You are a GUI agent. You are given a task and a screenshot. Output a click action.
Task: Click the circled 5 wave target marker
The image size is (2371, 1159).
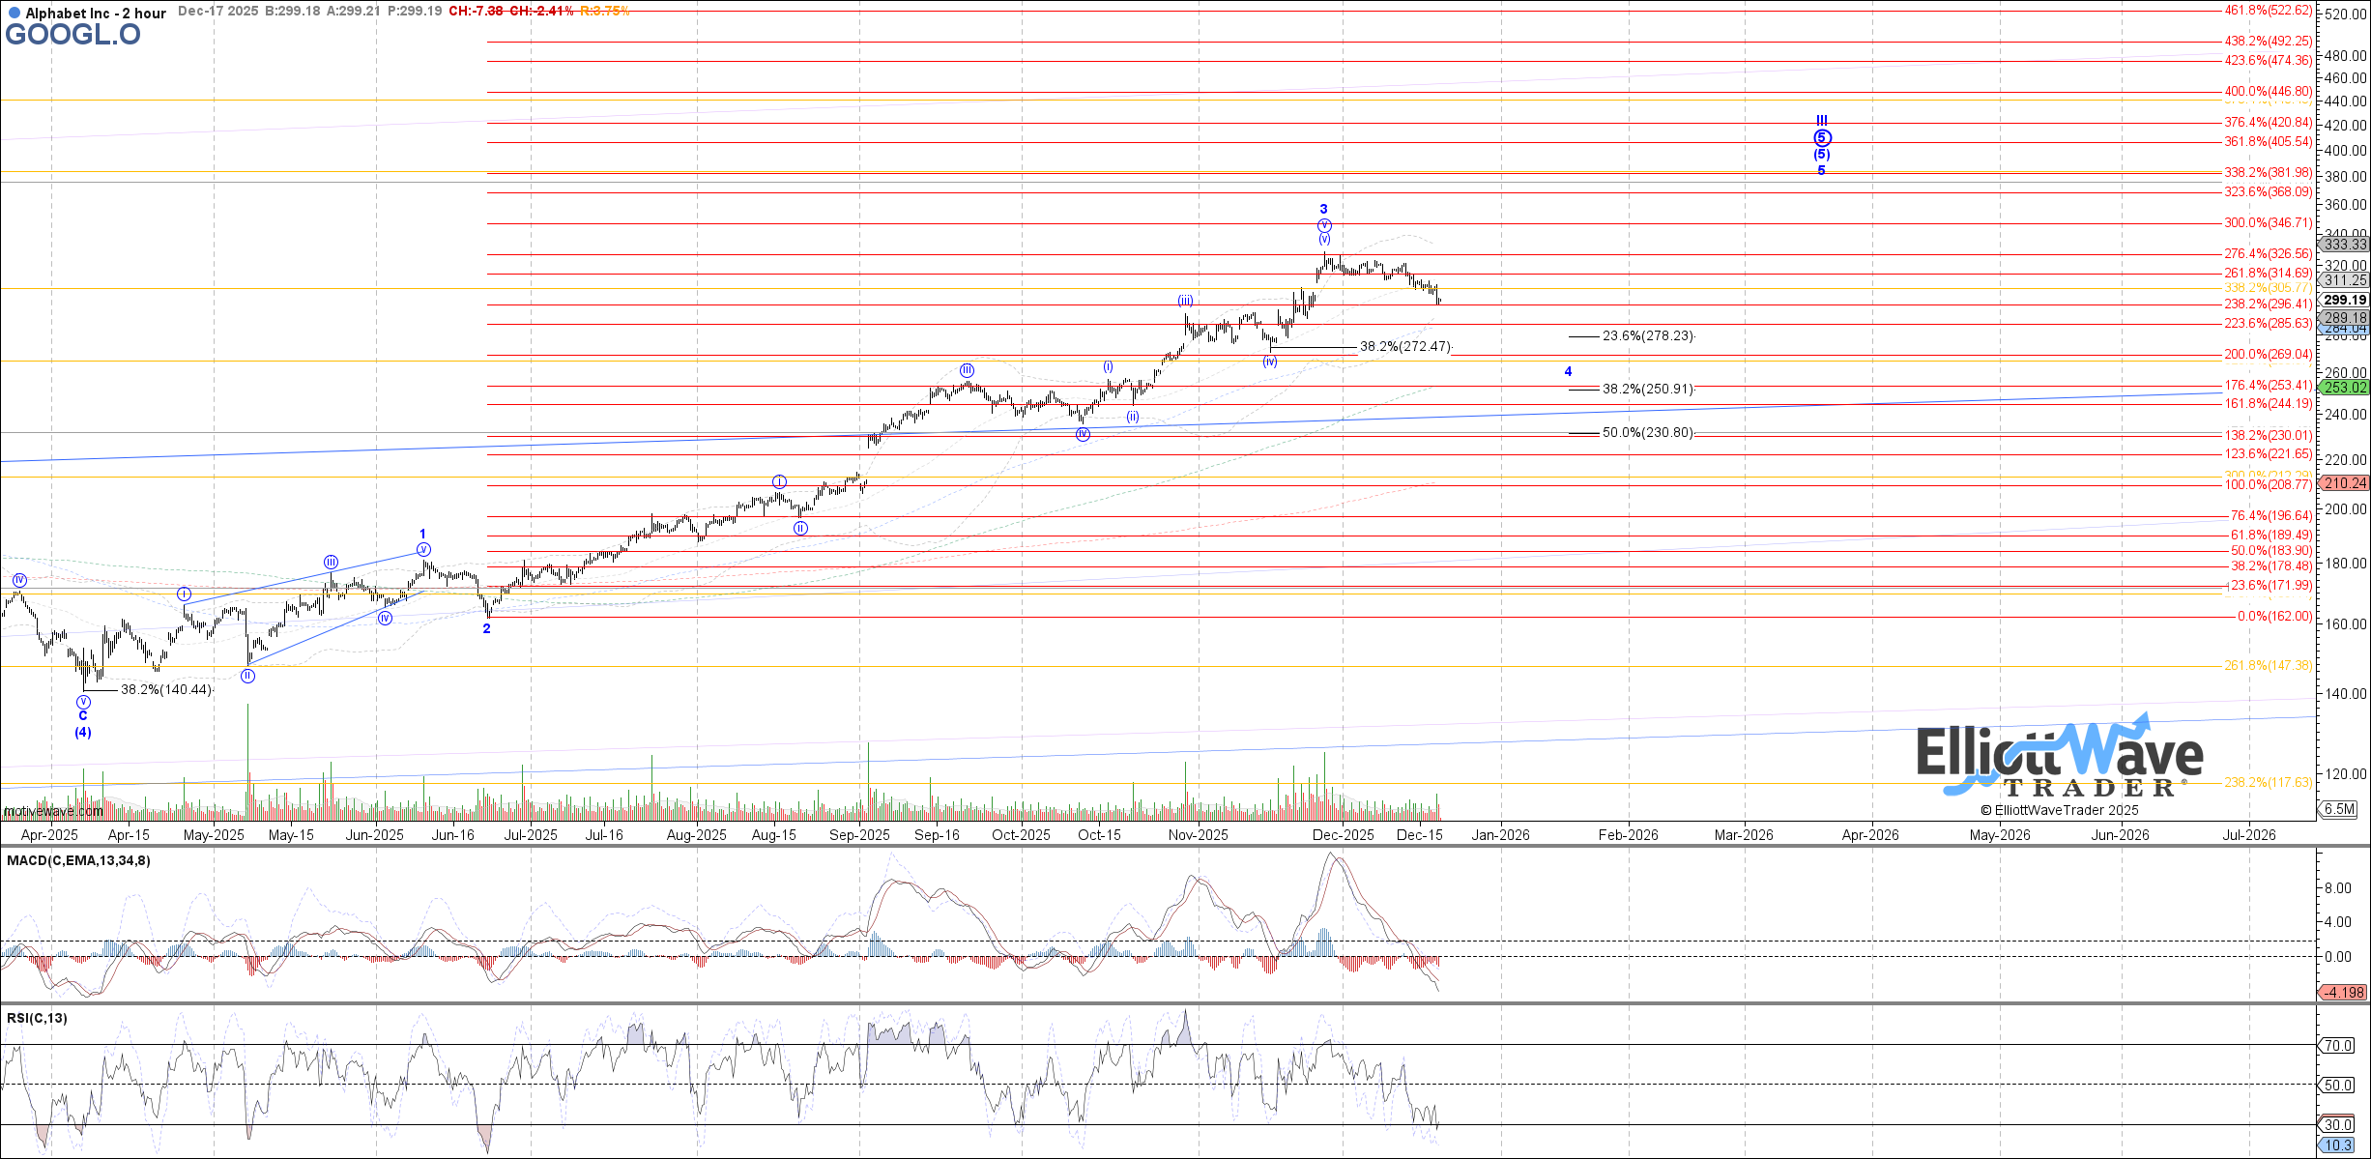coord(1821,138)
